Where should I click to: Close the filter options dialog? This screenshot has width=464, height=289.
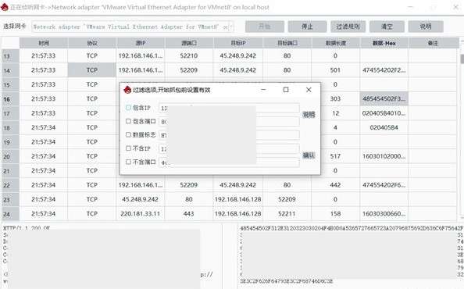[x=309, y=90]
